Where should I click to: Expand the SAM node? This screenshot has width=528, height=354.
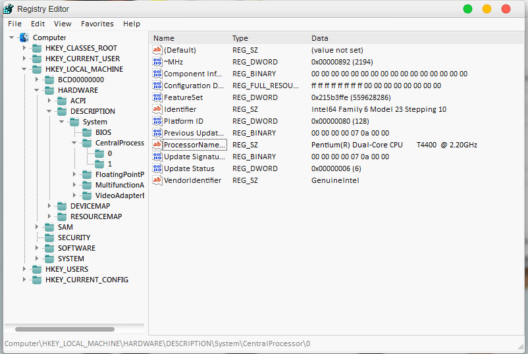pos(36,227)
